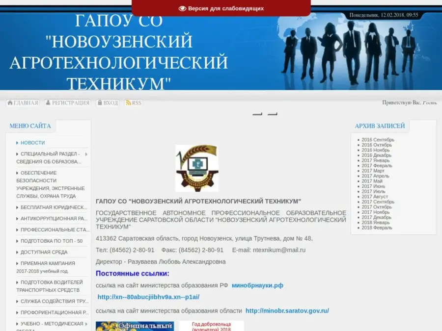Click the user icon for РЕГИСТРАЦИЯ
Viewport: 442px width, 331px height.
[x=48, y=103]
